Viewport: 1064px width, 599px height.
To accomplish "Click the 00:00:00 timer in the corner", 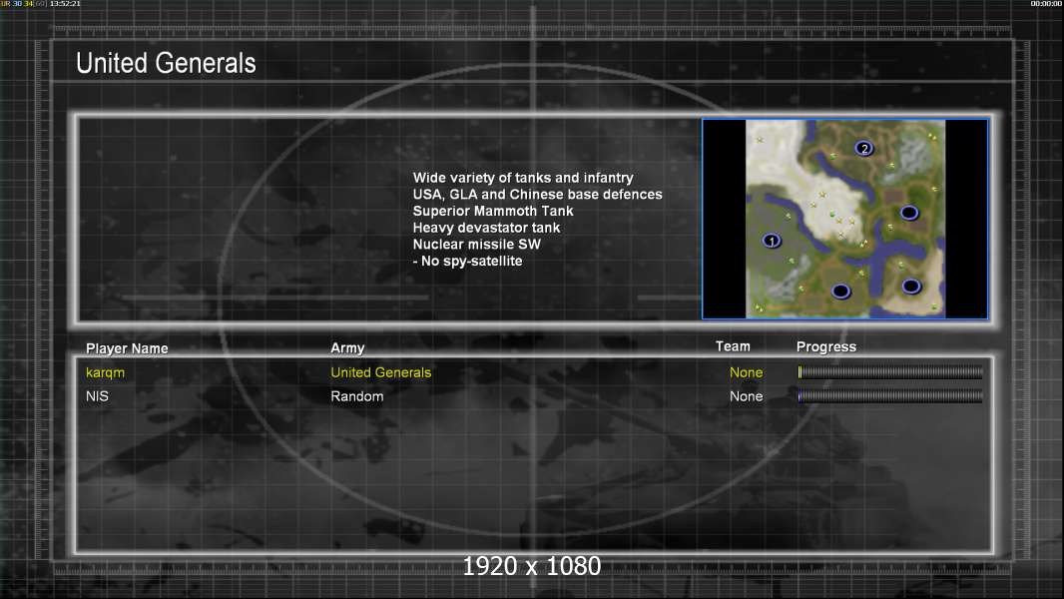I will tap(1046, 4).
